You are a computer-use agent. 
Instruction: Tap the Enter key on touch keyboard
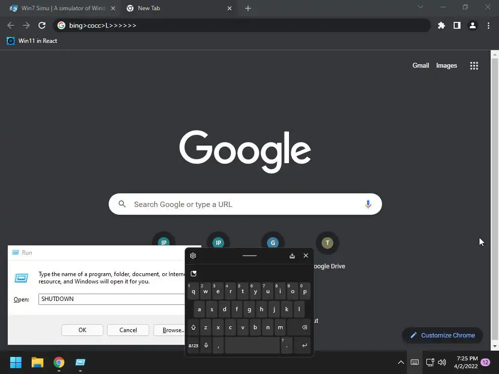click(302, 345)
